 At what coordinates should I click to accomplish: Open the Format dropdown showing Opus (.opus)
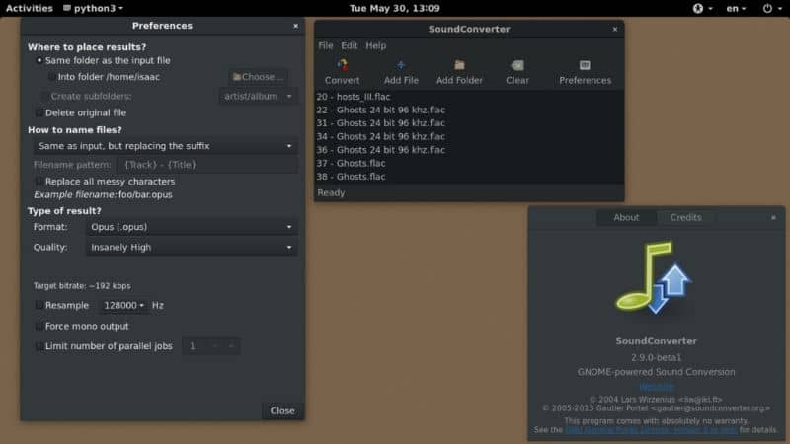[192, 227]
